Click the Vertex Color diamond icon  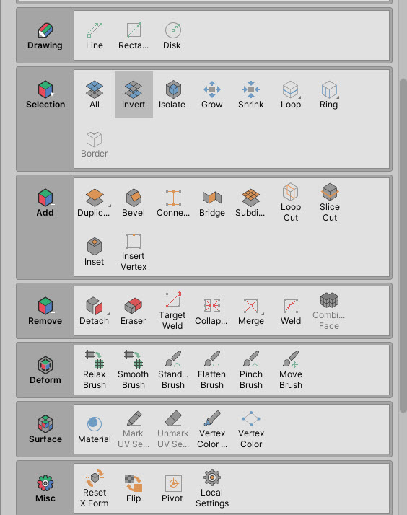[251, 429]
